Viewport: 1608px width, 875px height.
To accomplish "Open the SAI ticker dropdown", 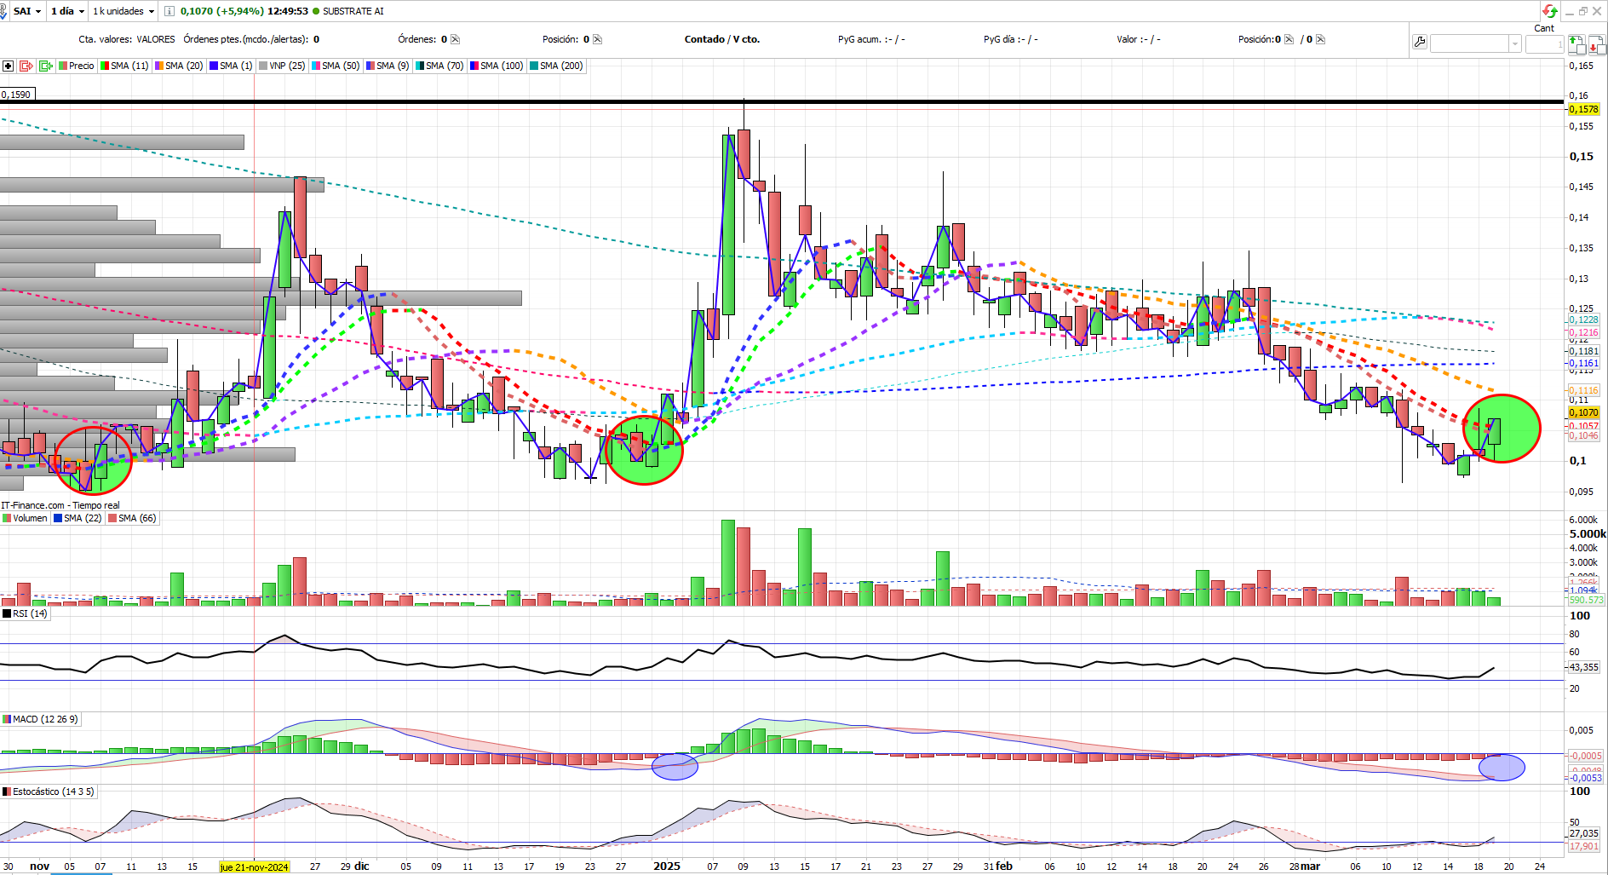I will coord(27,11).
